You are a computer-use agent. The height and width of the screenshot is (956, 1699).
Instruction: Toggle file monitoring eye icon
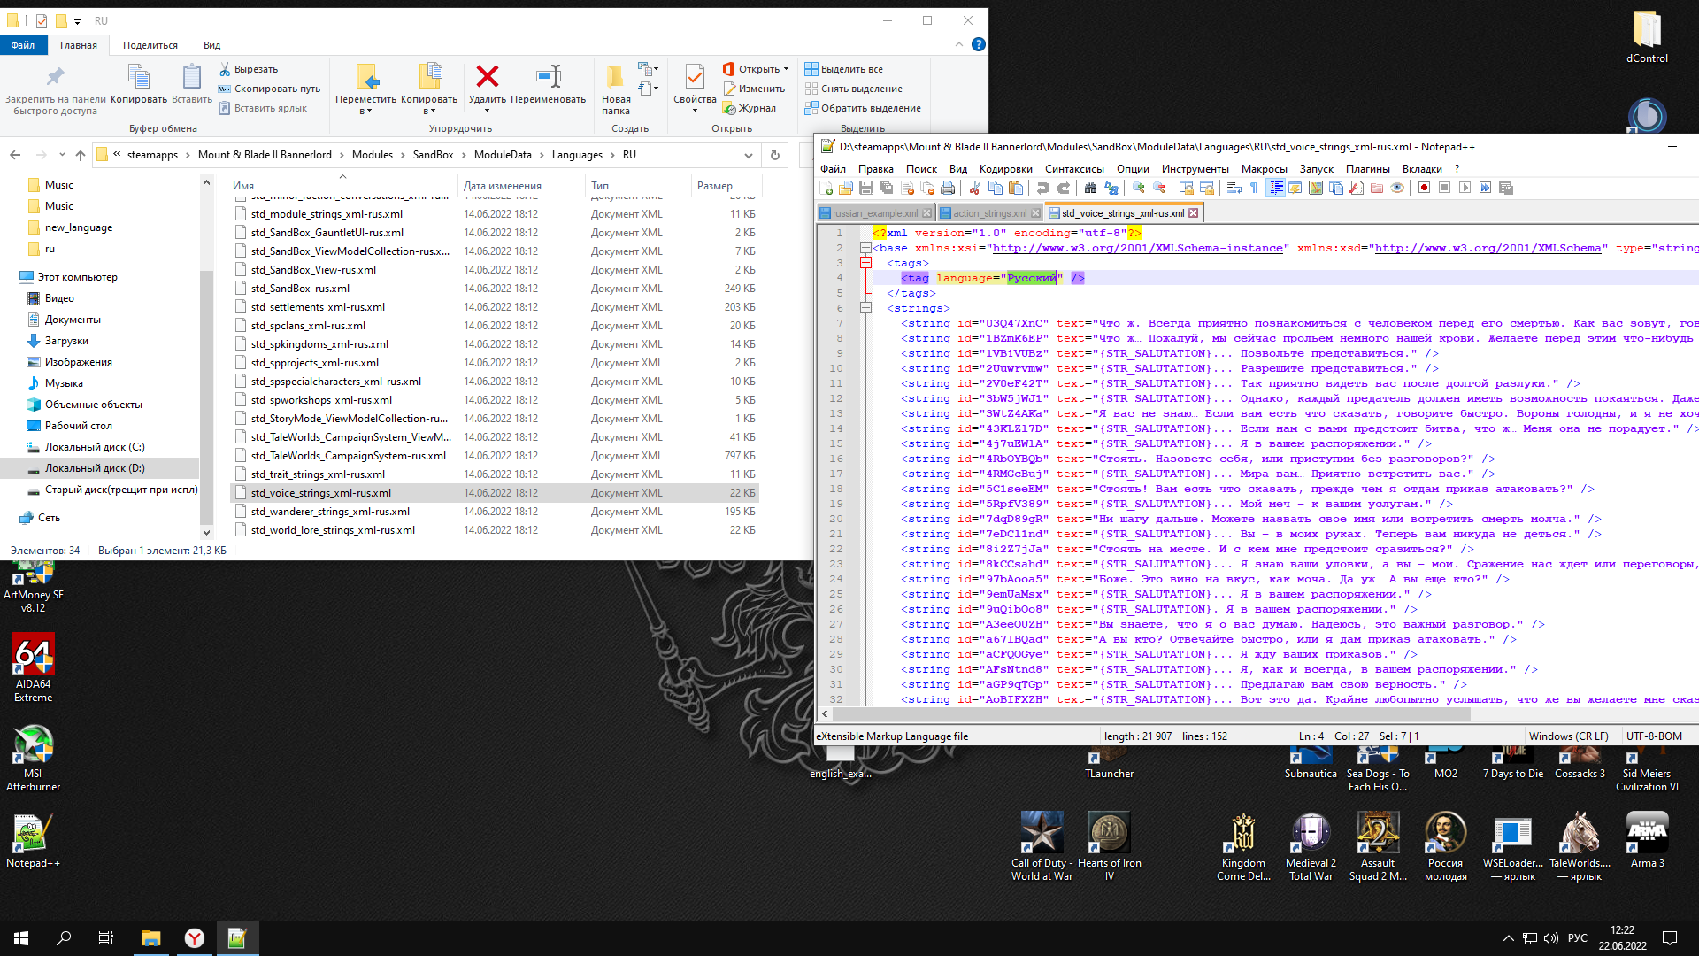[1397, 188]
